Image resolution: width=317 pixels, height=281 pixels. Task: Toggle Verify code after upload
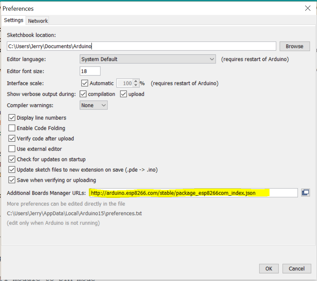click(12, 138)
